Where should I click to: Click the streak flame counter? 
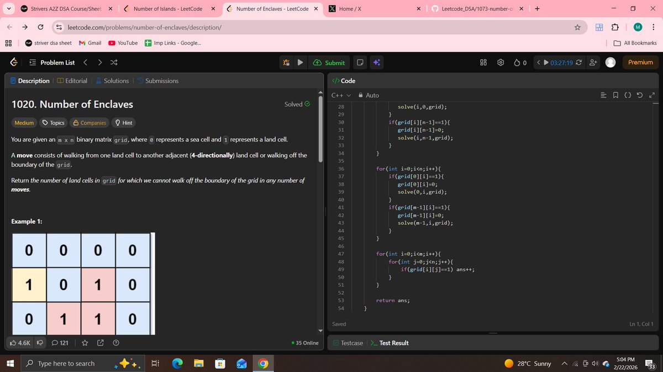click(x=520, y=63)
